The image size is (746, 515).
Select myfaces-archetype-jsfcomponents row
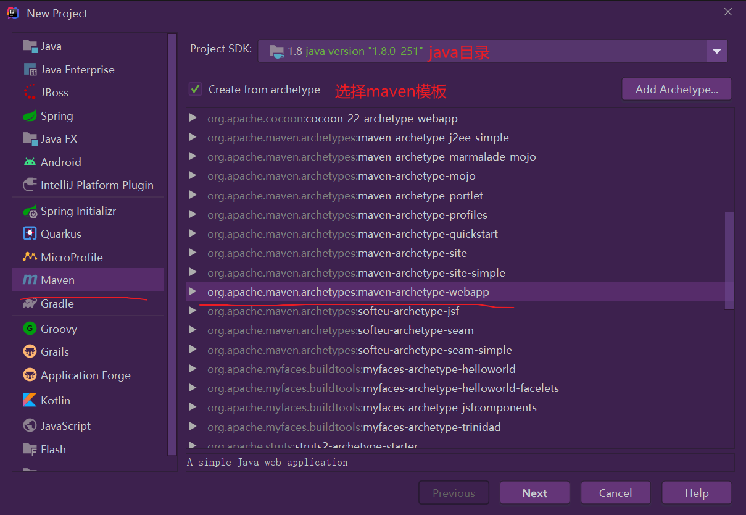click(455, 408)
